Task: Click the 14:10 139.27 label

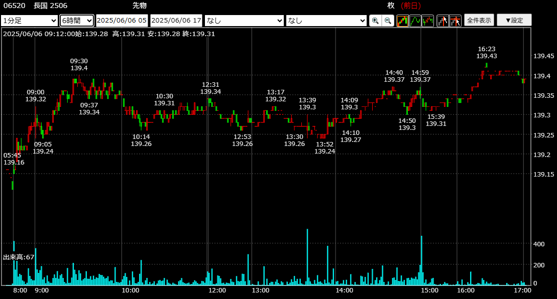Action: [351, 136]
